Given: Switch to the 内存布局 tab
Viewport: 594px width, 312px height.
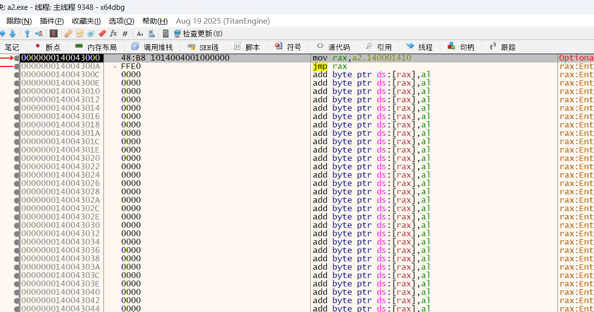Looking at the screenshot, I should click(x=96, y=47).
